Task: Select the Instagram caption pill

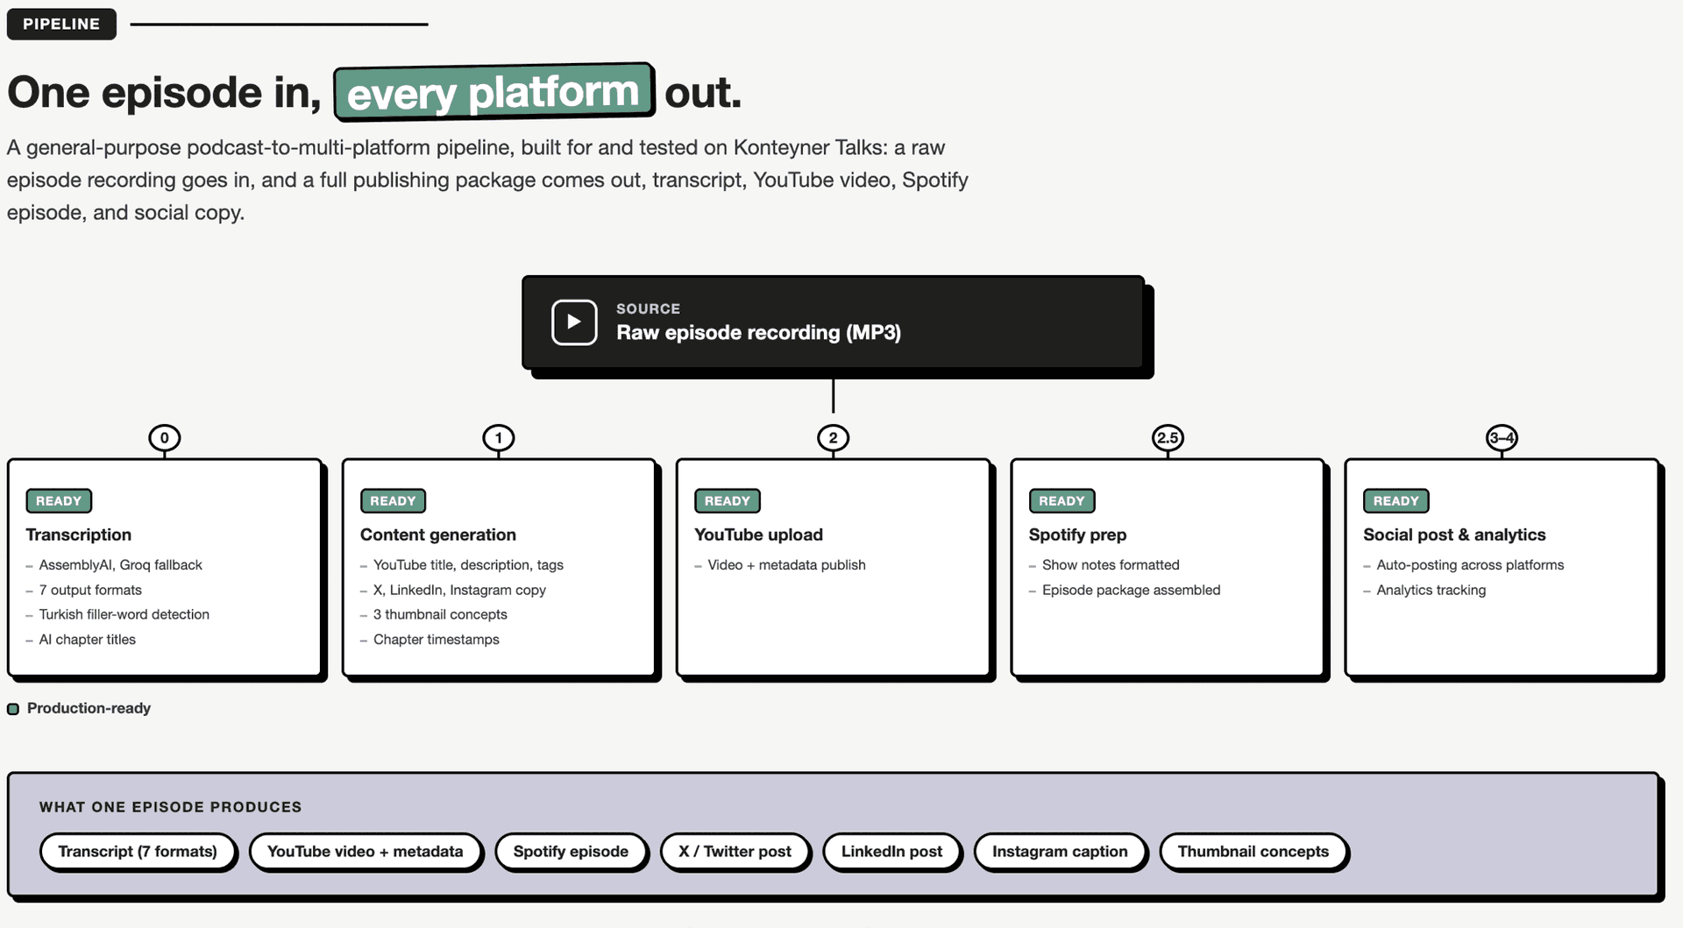Action: pos(1060,852)
